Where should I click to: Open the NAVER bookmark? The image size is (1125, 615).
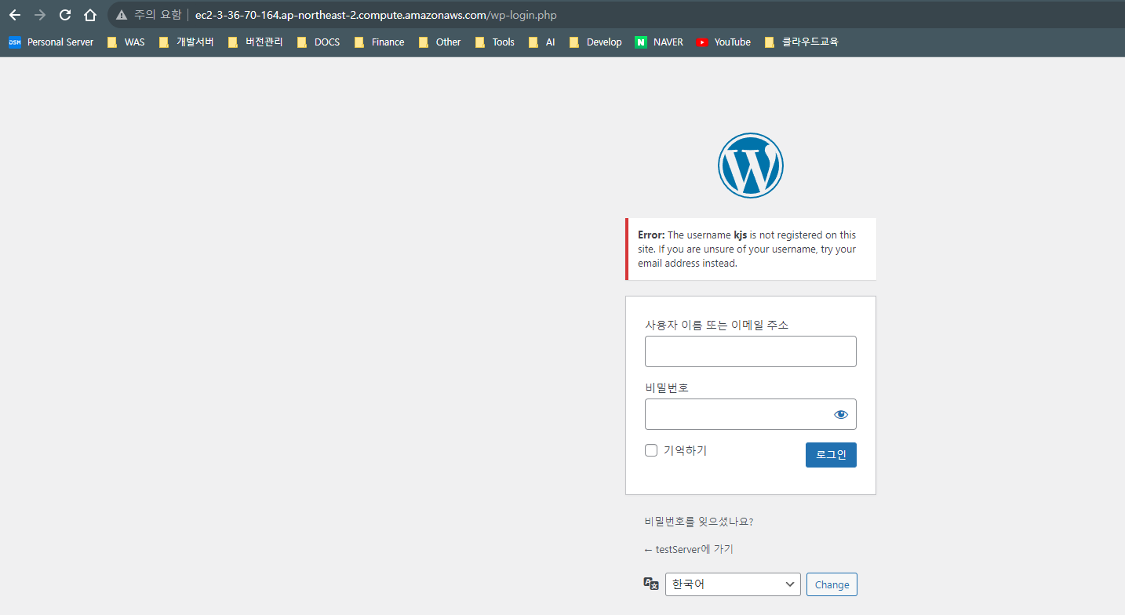[x=659, y=42]
